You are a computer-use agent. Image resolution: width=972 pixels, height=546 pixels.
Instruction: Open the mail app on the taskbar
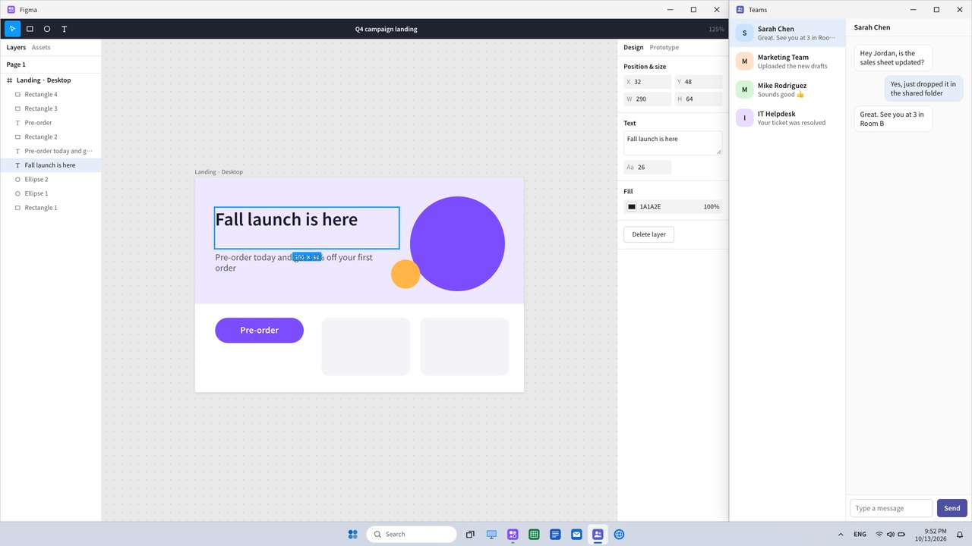[x=576, y=534]
